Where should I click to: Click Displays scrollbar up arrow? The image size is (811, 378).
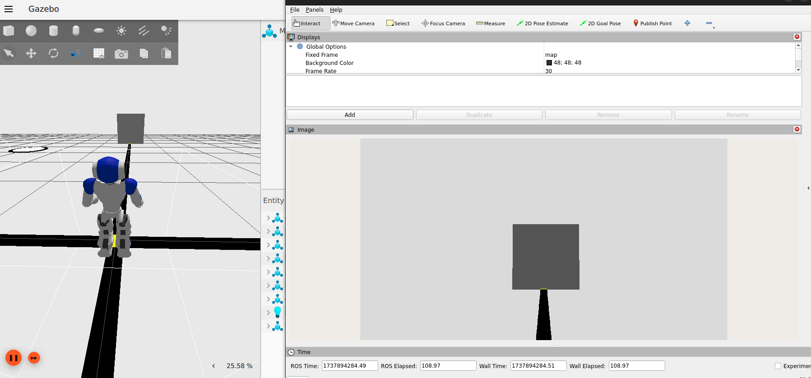798,46
